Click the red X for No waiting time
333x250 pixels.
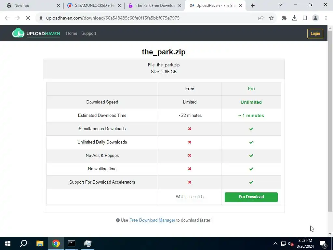tap(190, 169)
